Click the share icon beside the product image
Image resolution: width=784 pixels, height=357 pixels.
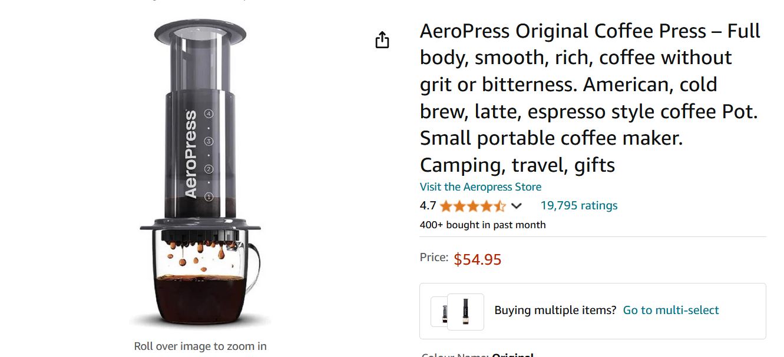(x=382, y=40)
